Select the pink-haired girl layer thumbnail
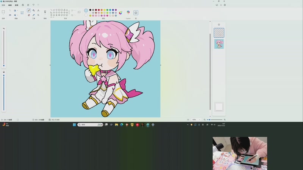The width and height of the screenshot is (303, 170). click(219, 44)
